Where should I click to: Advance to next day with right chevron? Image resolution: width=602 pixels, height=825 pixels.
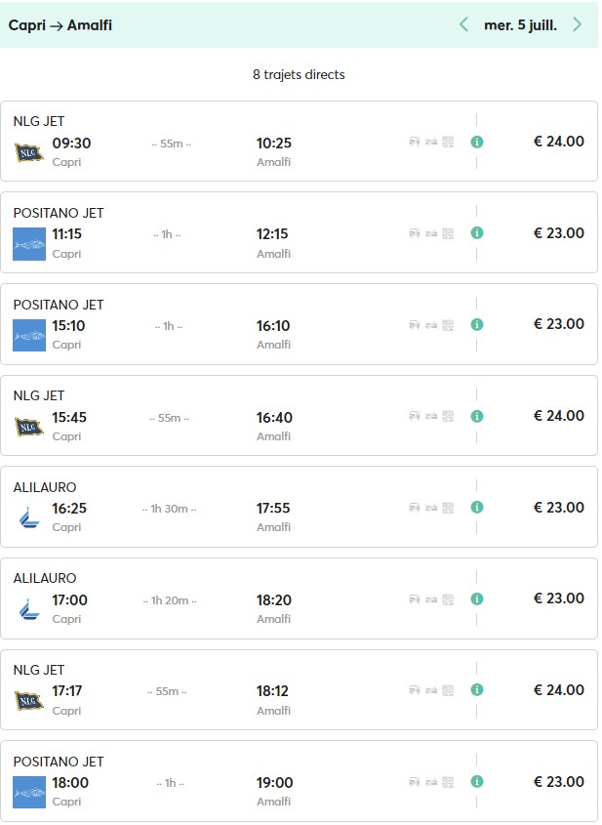[578, 24]
